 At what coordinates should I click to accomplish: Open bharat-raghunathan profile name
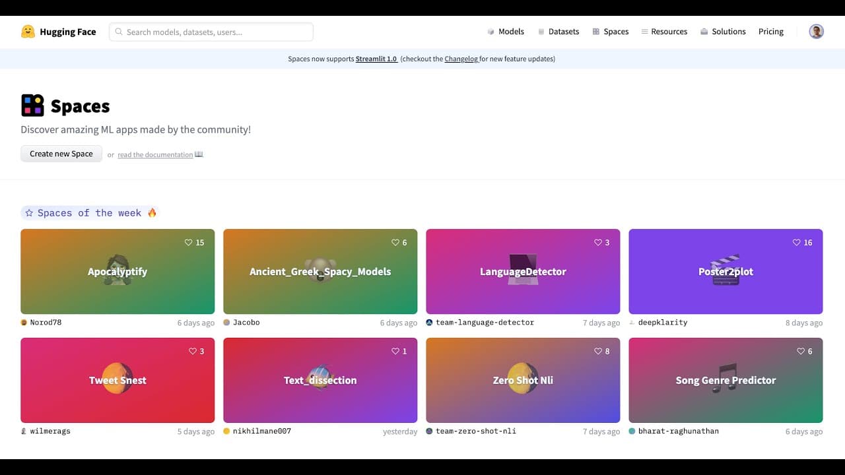point(679,431)
